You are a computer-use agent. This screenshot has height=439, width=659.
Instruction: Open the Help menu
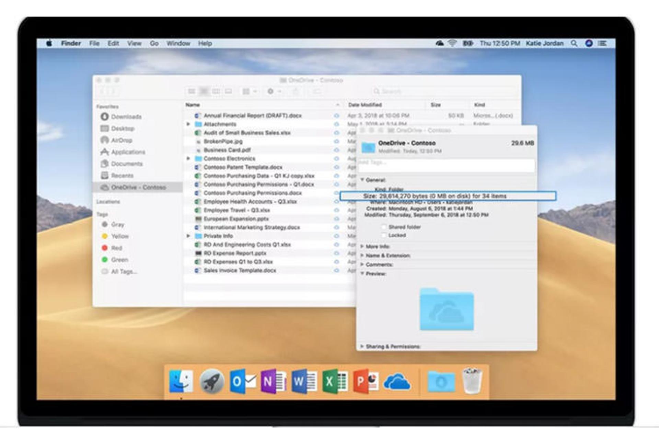(205, 43)
